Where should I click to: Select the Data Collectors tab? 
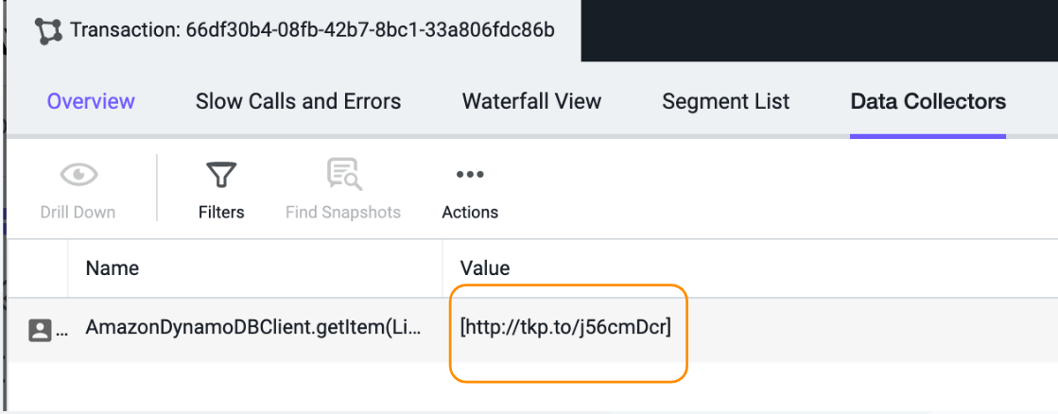pos(928,101)
